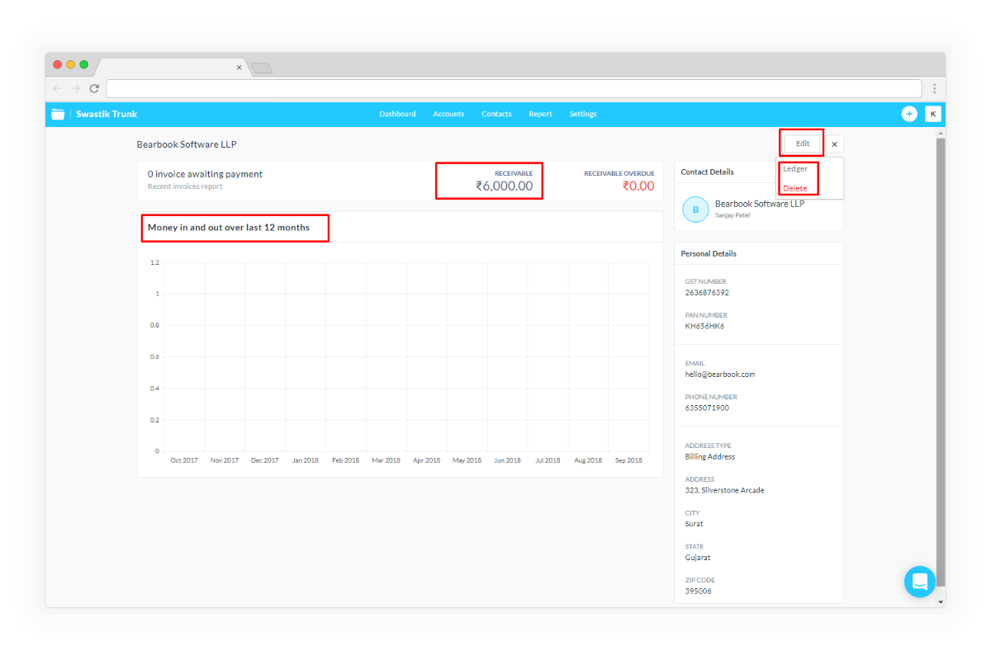Click the Oct 2017 chart axis label
Image resolution: width=991 pixels, height=660 pixels.
(x=184, y=460)
